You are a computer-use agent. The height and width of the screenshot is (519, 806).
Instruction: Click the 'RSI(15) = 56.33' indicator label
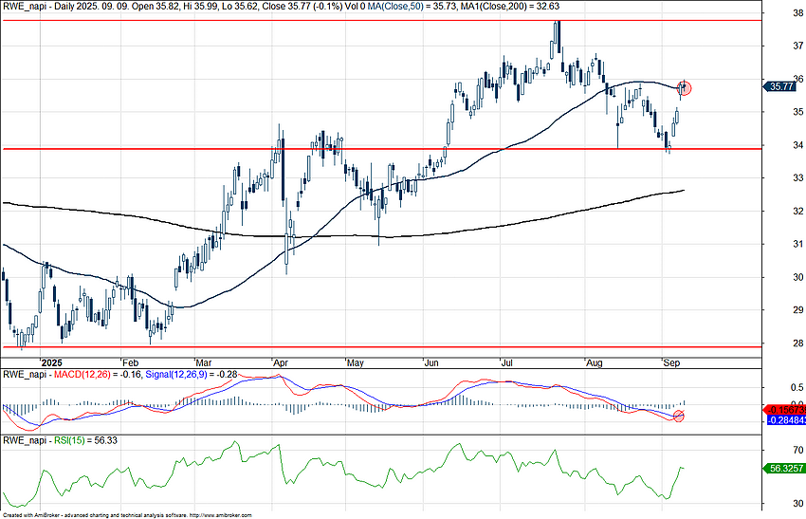coord(86,440)
